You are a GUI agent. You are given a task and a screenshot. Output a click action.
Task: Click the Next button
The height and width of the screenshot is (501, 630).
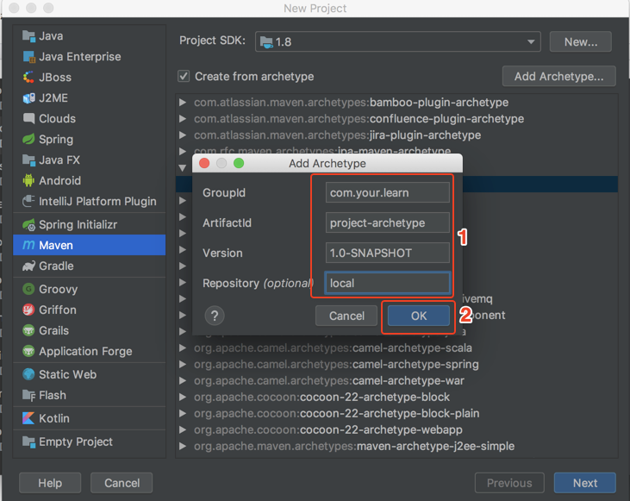click(x=585, y=483)
